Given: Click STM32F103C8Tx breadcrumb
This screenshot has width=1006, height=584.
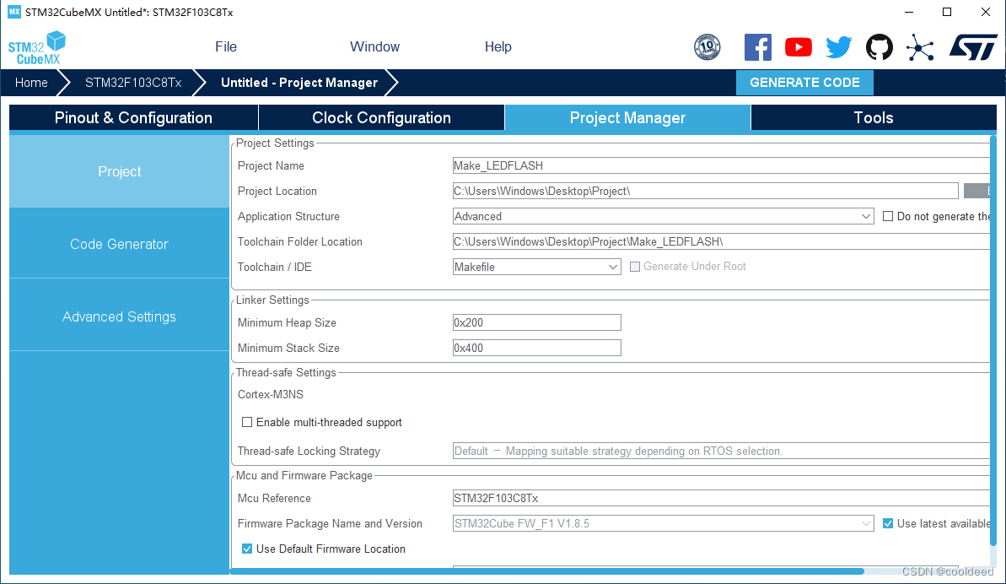Looking at the screenshot, I should pyautogui.click(x=133, y=83).
